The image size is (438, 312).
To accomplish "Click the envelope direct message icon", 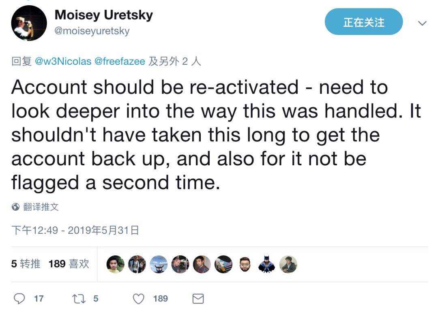I will (198, 299).
